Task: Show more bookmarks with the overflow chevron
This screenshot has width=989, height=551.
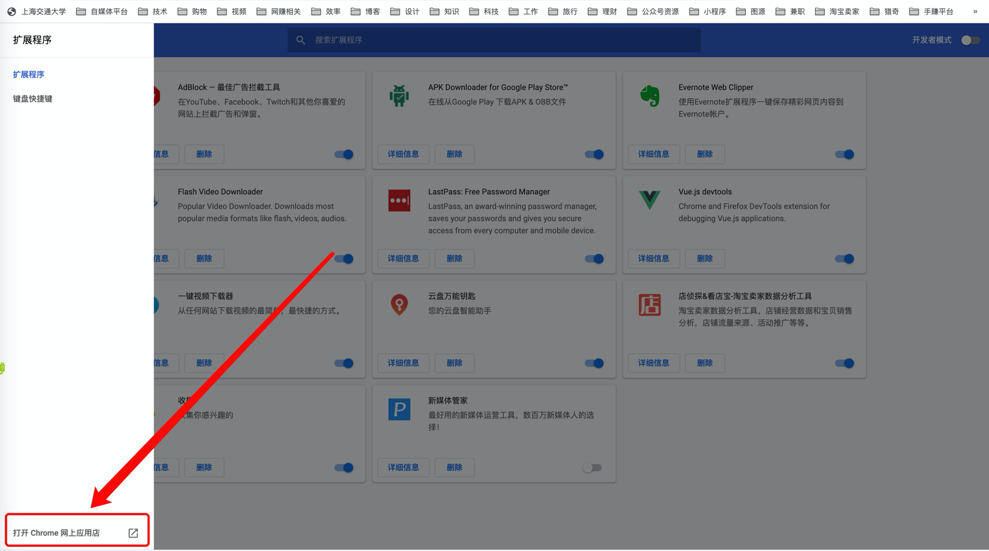Action: 975,12
